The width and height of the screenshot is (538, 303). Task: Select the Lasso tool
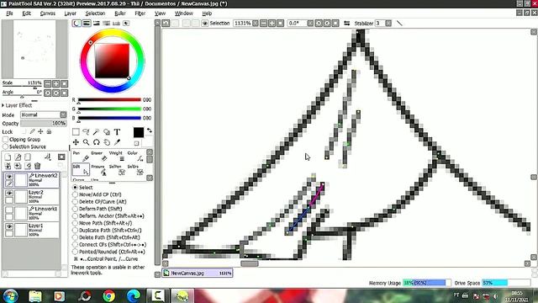[x=86, y=132]
